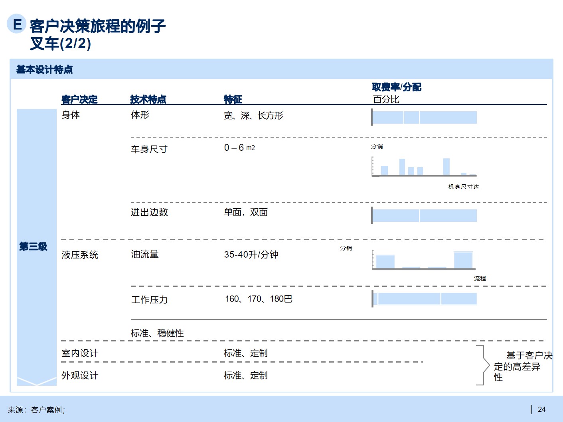Click the 机身尺寸达 histogram chart
The width and height of the screenshot is (563, 422).
click(x=424, y=166)
